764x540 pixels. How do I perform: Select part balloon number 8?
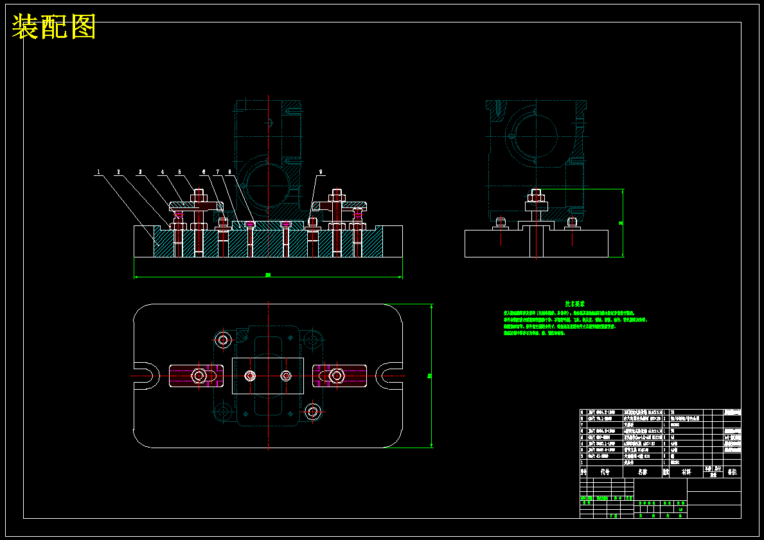(x=229, y=172)
